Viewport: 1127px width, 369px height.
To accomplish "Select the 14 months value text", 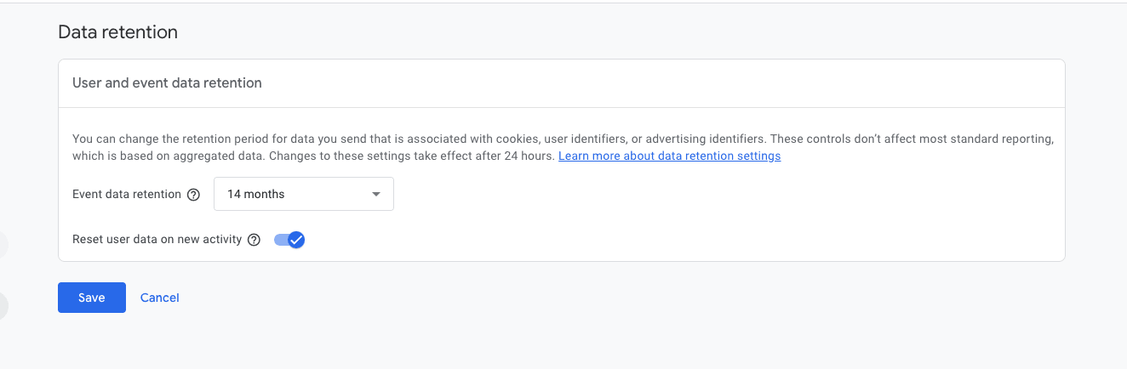I will point(255,195).
